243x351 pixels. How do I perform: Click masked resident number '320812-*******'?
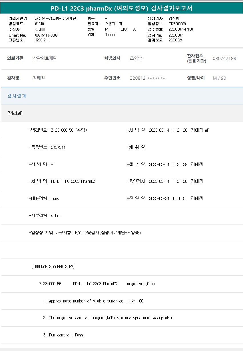coord(147,78)
